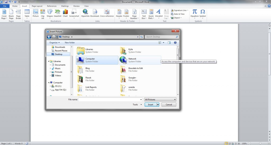Click the Picture ribbon icon
Screen dimensions: 271x145
point(36,13)
